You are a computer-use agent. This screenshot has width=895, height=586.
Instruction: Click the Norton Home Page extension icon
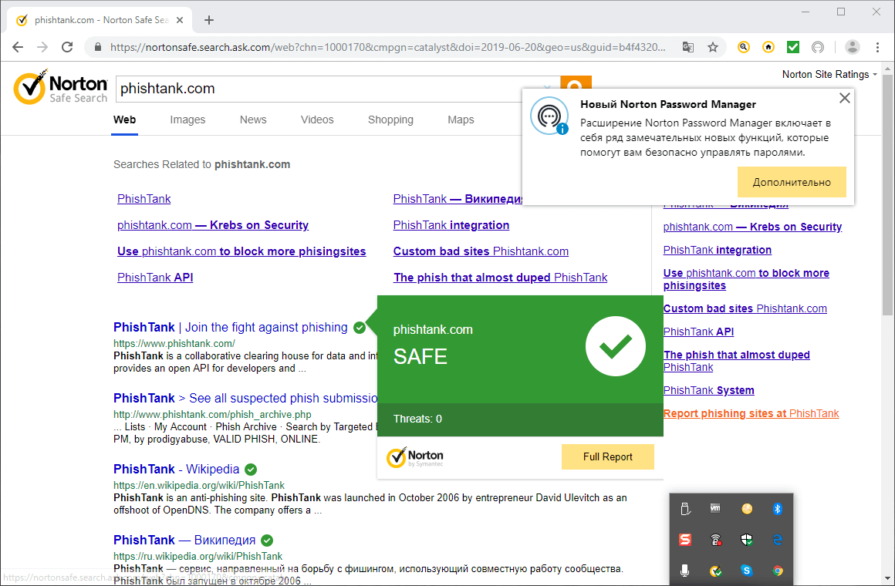tap(768, 47)
